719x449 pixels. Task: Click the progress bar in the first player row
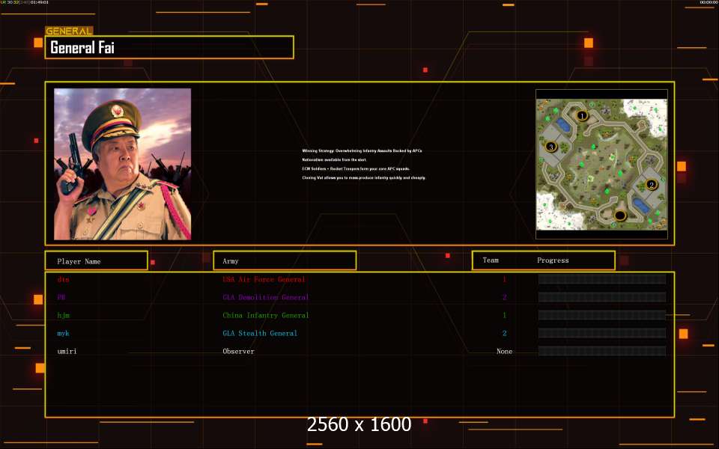601,279
